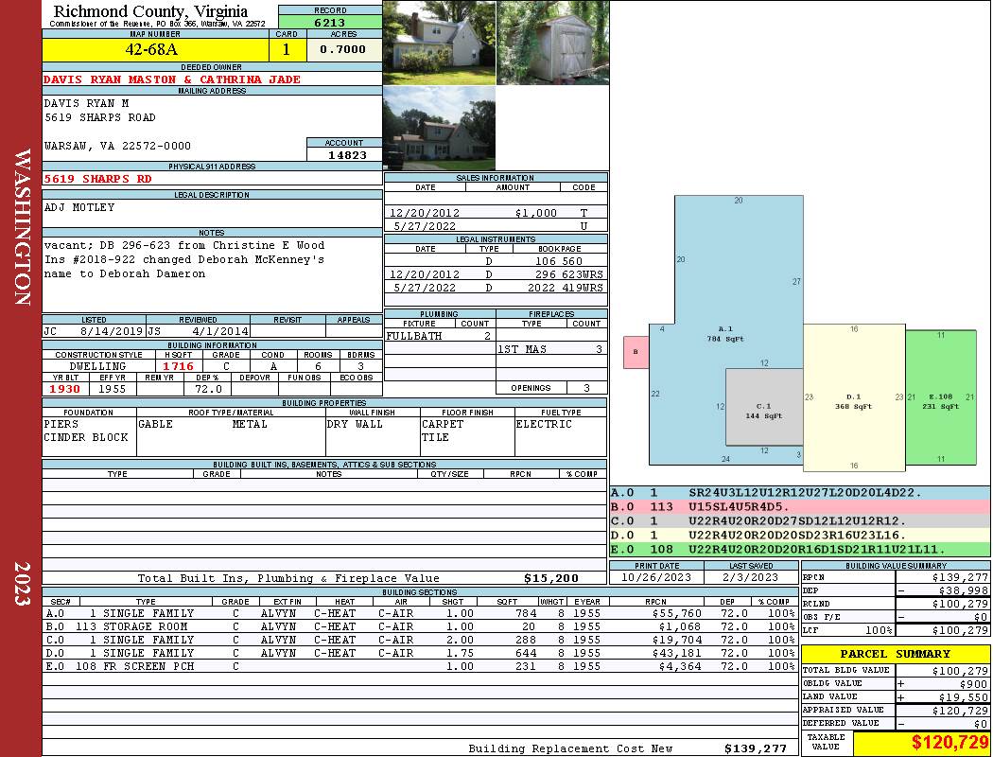Click the red physical address 5619 SHARPS RD
This screenshot has width=993, height=757.
pos(97,179)
